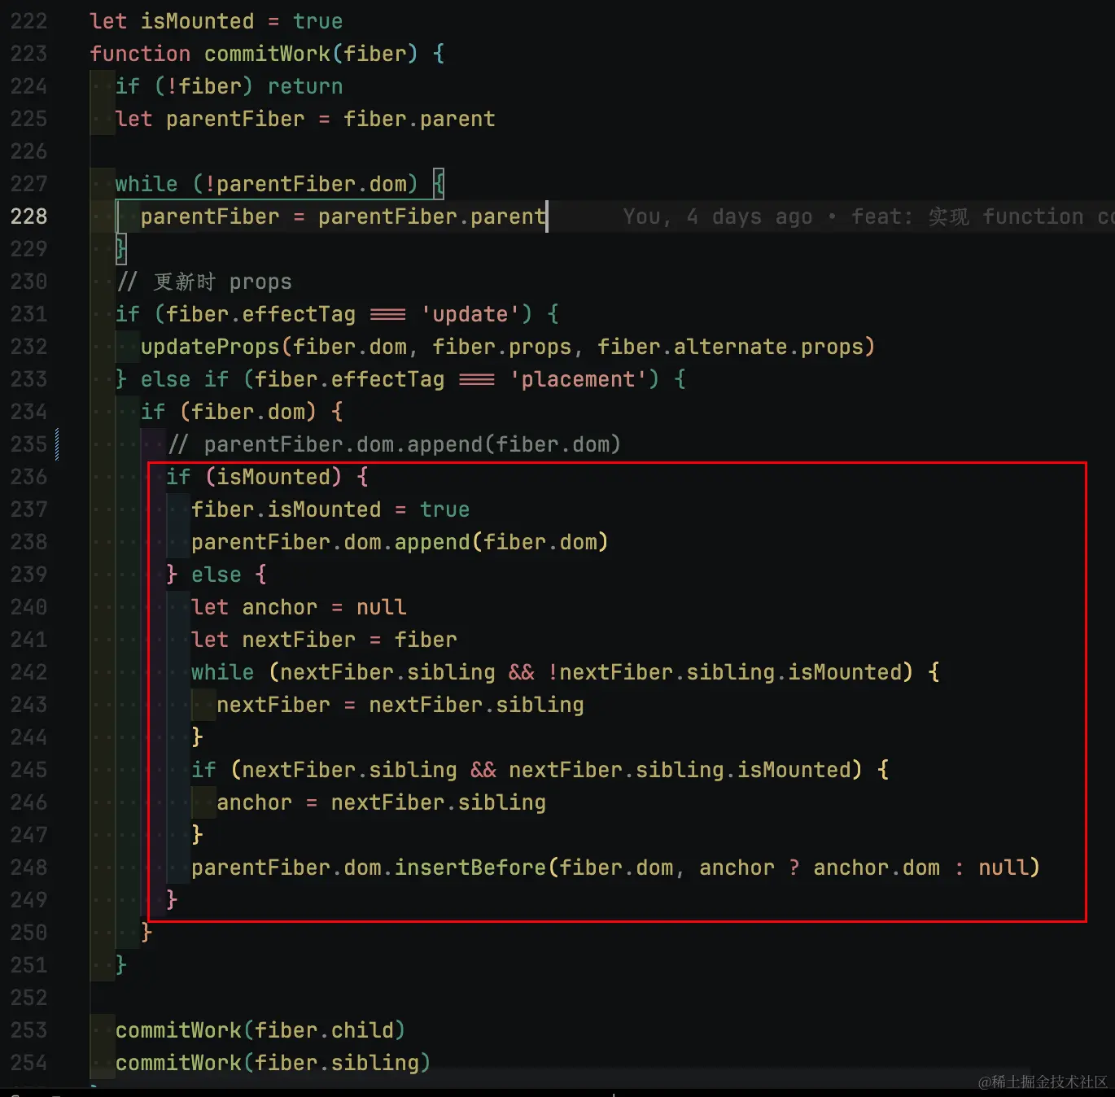The image size is (1115, 1097).
Task: Click the comment '// 更新时 props'
Action: click(x=204, y=282)
